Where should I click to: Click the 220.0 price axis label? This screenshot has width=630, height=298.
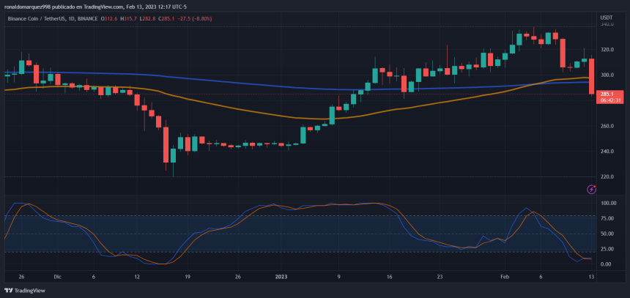tap(607, 176)
